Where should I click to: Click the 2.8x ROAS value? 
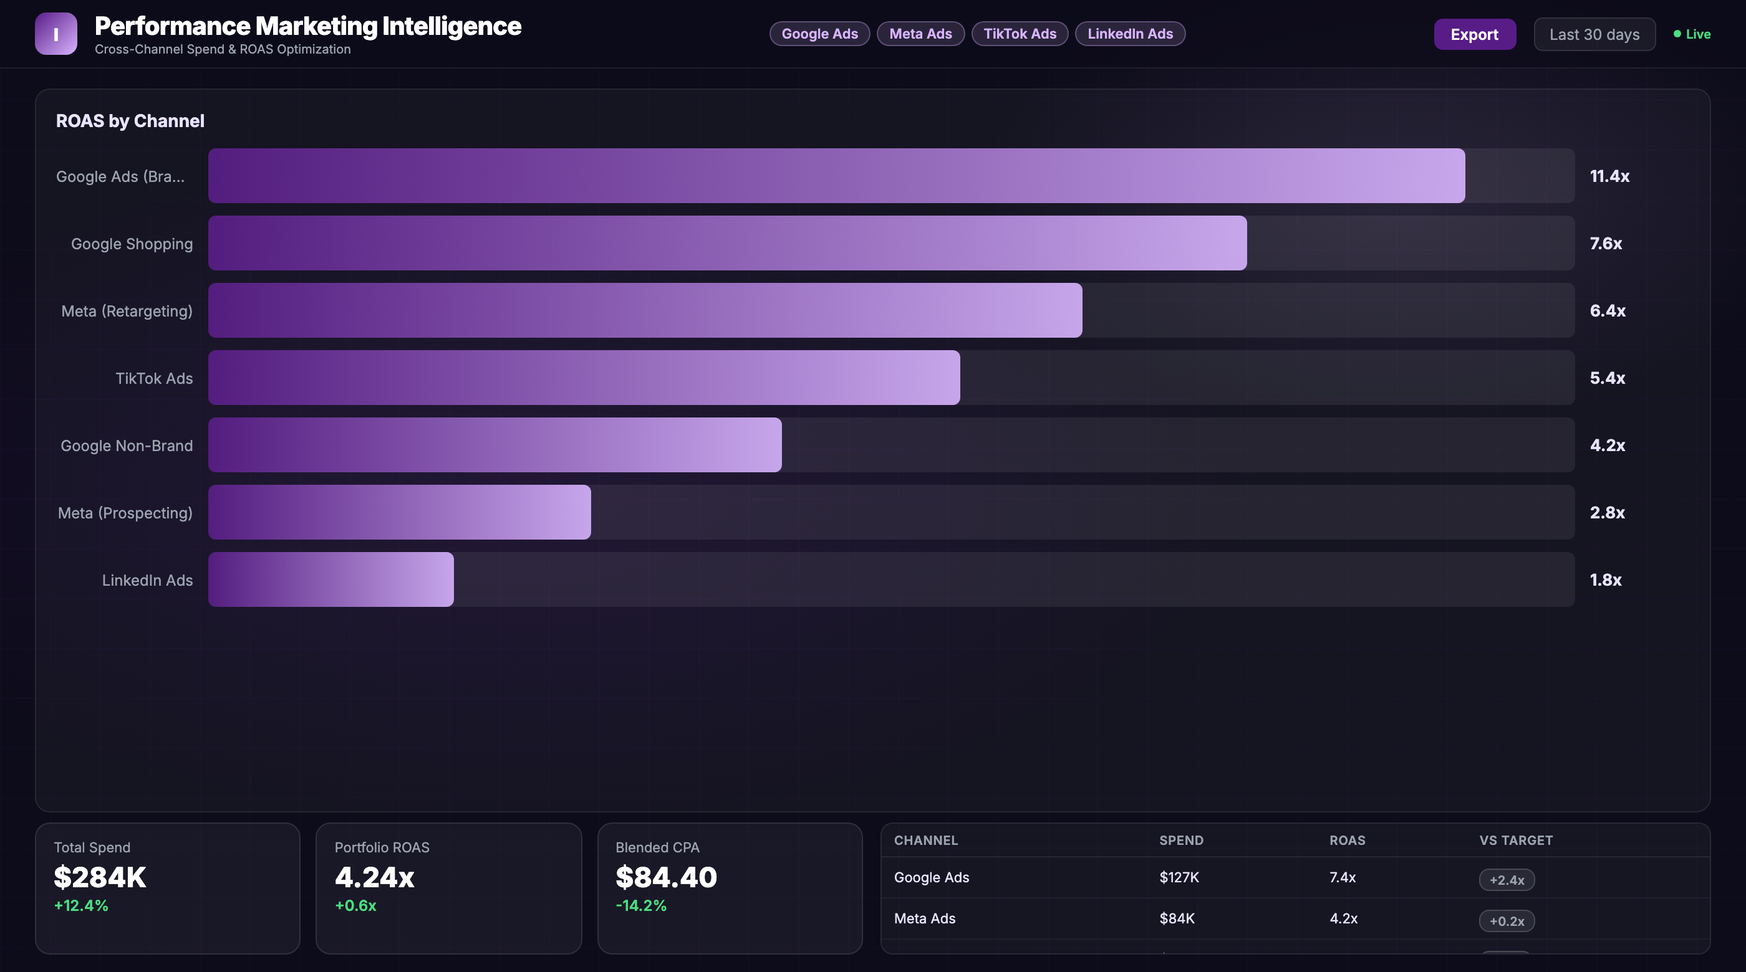pyautogui.click(x=1607, y=512)
